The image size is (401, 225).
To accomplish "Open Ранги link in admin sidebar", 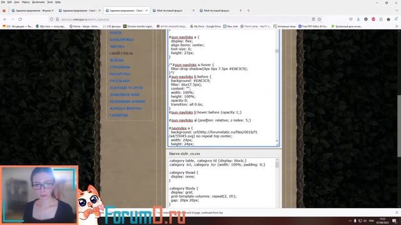I will pos(115,32).
